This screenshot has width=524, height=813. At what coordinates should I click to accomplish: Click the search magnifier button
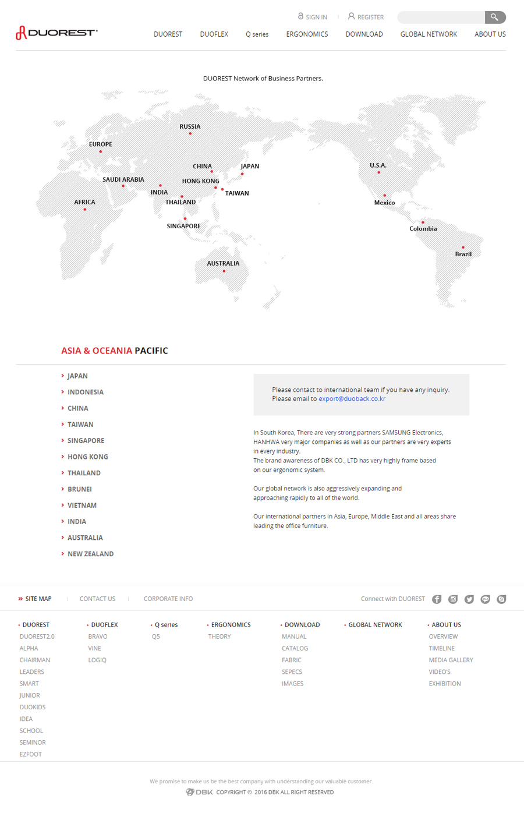click(495, 17)
